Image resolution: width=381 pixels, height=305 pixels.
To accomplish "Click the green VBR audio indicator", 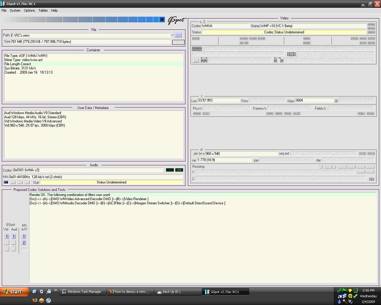I will pos(179,170).
